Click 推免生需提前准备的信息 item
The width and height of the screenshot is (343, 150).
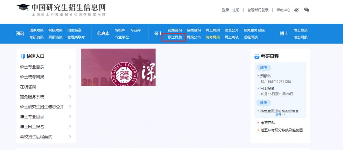279,111
